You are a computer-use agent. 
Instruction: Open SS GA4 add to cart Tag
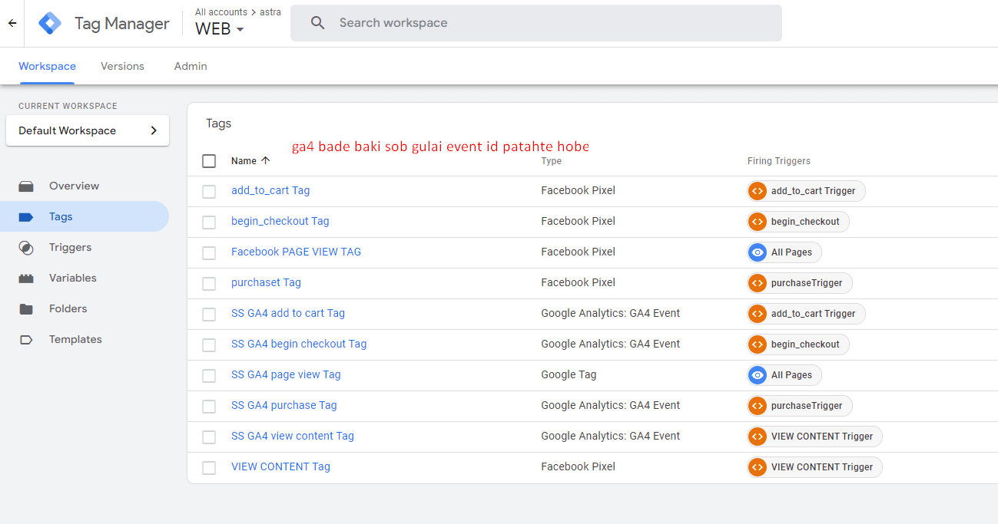point(288,313)
